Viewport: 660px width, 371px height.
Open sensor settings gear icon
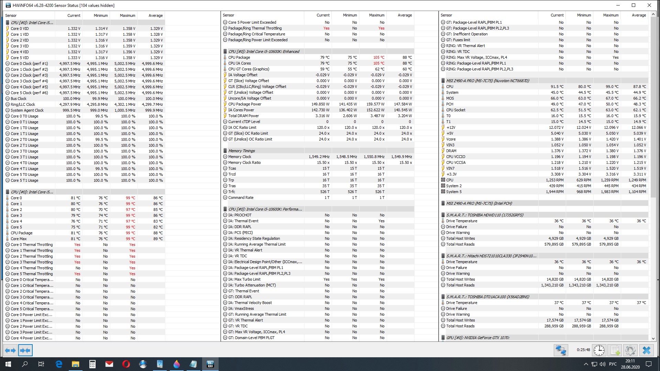click(630, 350)
